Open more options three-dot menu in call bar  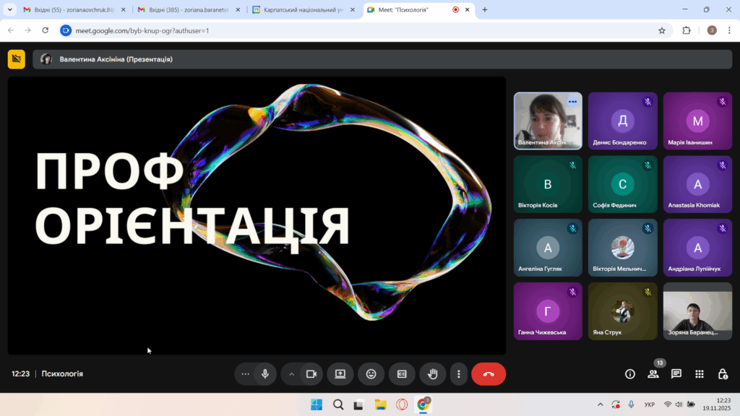(459, 374)
